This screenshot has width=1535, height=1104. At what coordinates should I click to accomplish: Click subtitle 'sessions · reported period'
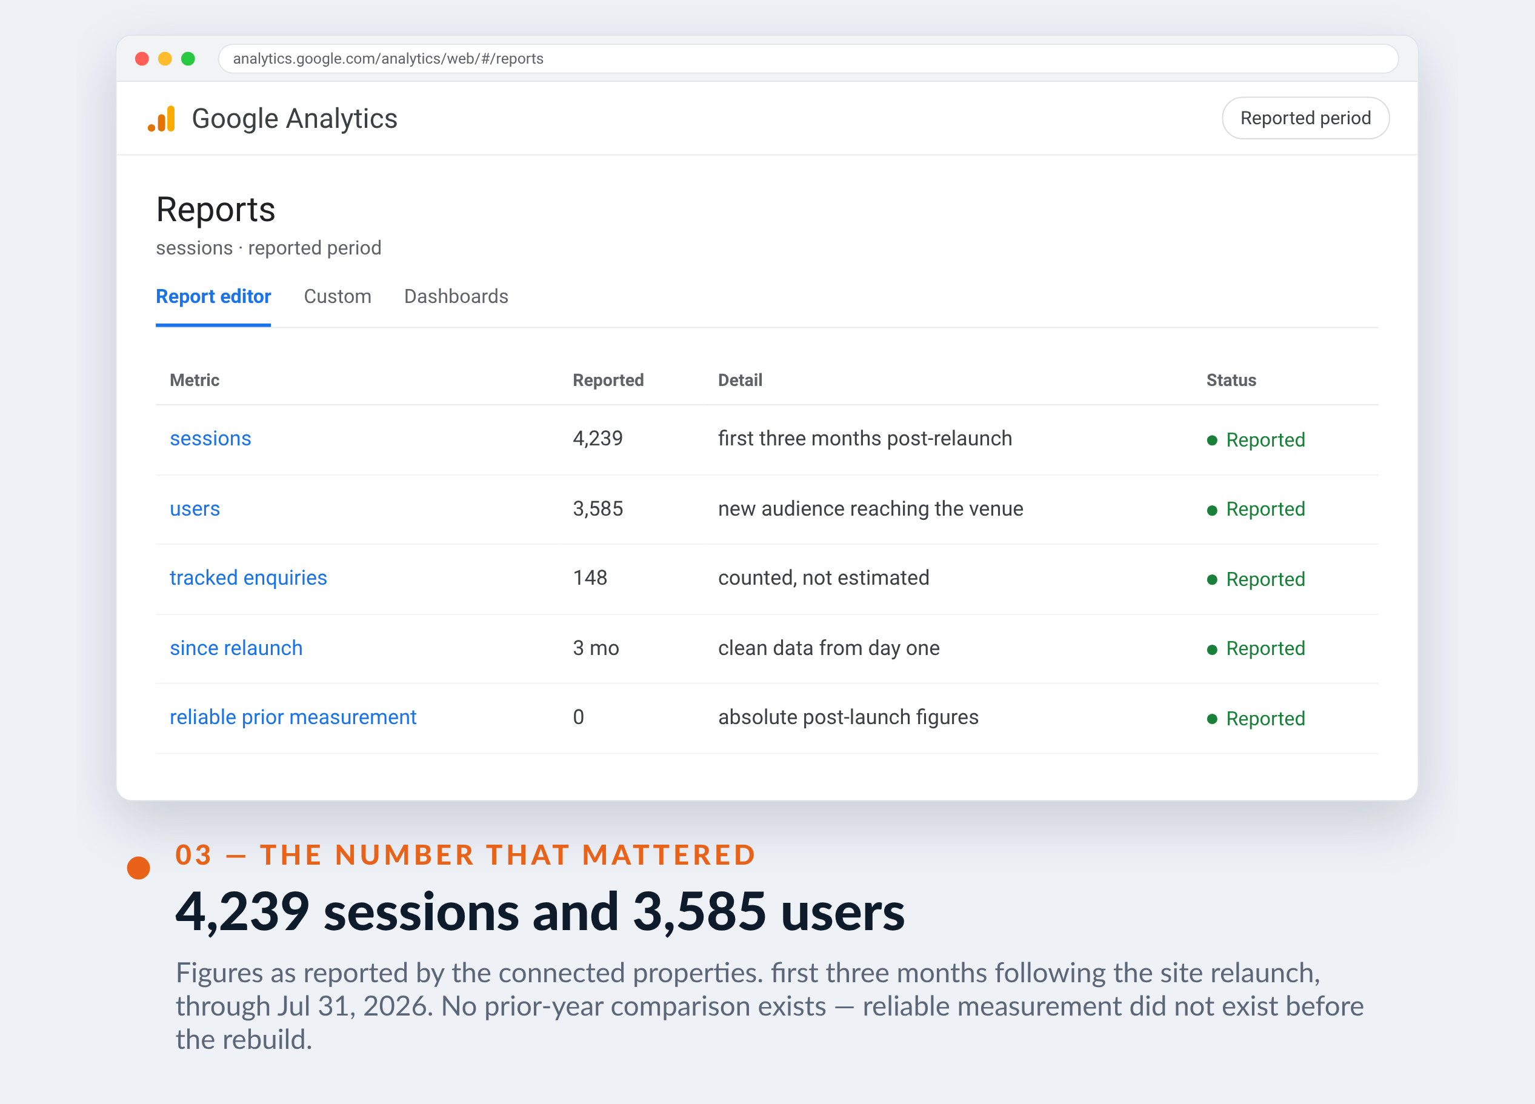tap(268, 248)
